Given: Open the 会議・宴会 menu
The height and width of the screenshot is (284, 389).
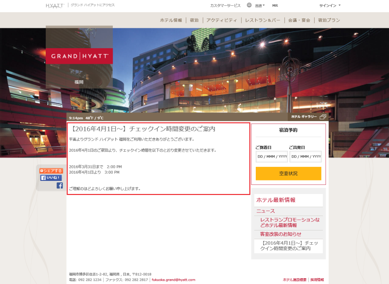Looking at the screenshot, I should (299, 20).
